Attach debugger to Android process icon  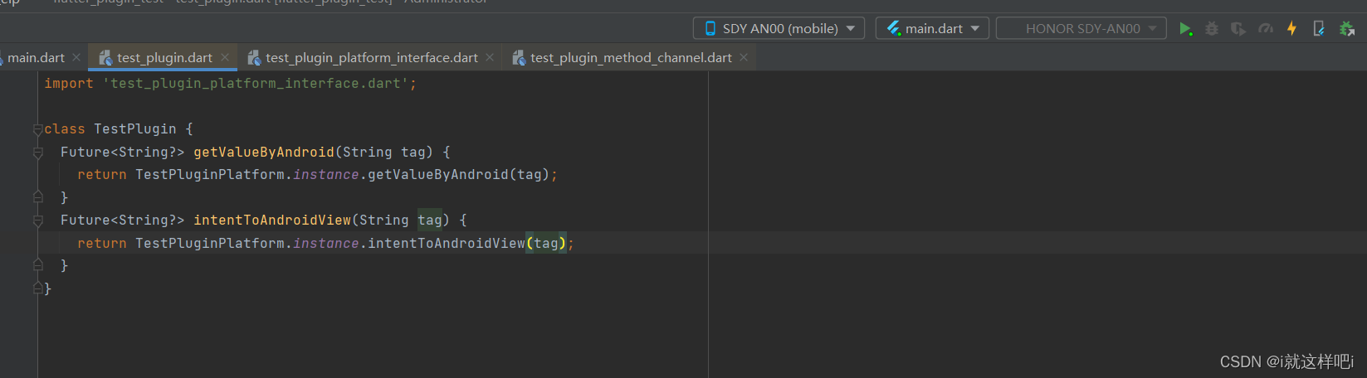1347,29
